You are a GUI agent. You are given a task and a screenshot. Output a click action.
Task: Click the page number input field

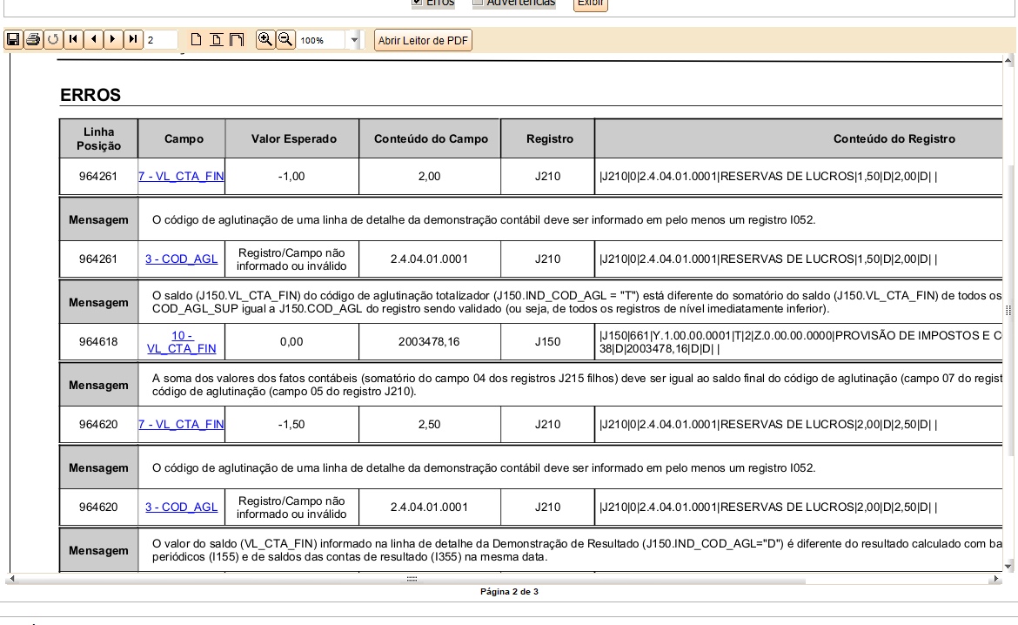(161, 40)
